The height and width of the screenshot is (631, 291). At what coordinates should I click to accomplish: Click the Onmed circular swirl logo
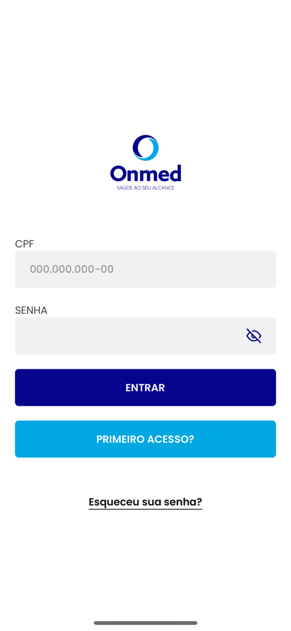(x=145, y=148)
